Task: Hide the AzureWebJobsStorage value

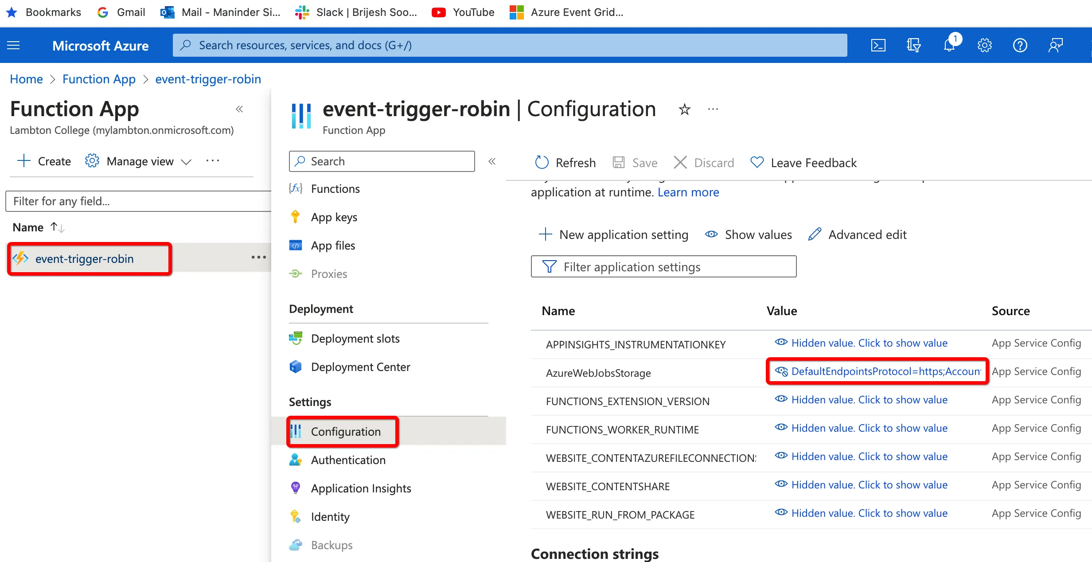Action: (x=781, y=371)
